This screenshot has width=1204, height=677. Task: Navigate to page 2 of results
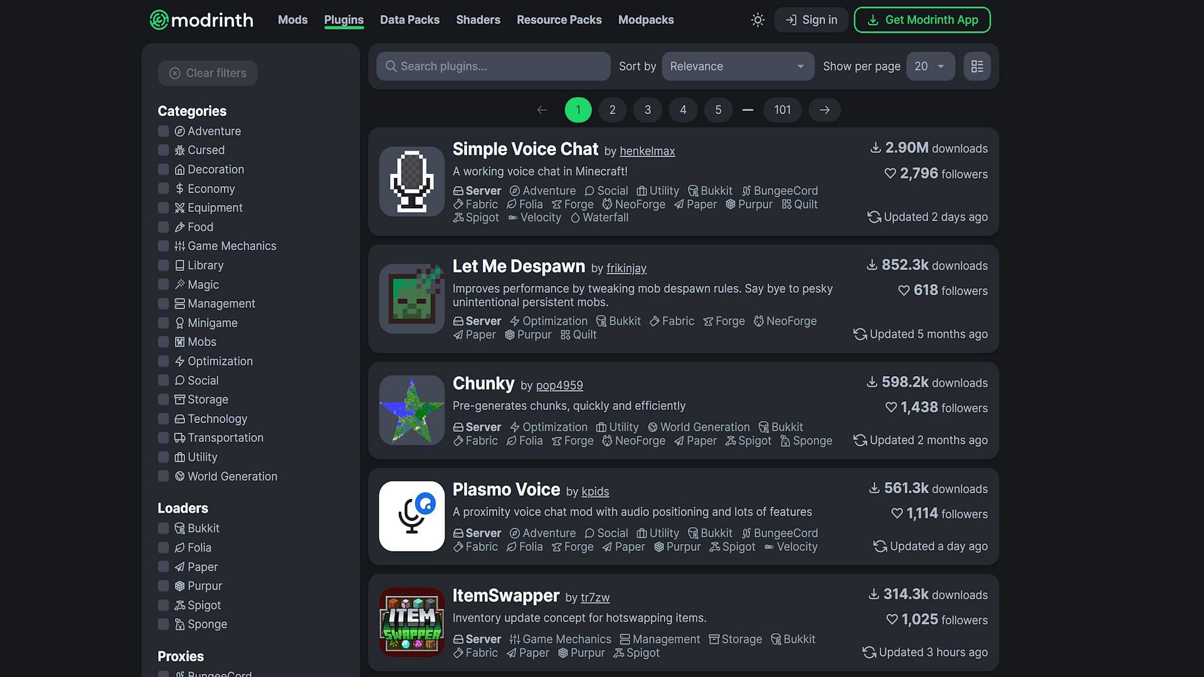(613, 109)
